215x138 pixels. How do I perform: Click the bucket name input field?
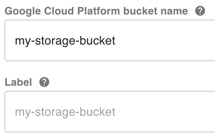[x=110, y=40]
